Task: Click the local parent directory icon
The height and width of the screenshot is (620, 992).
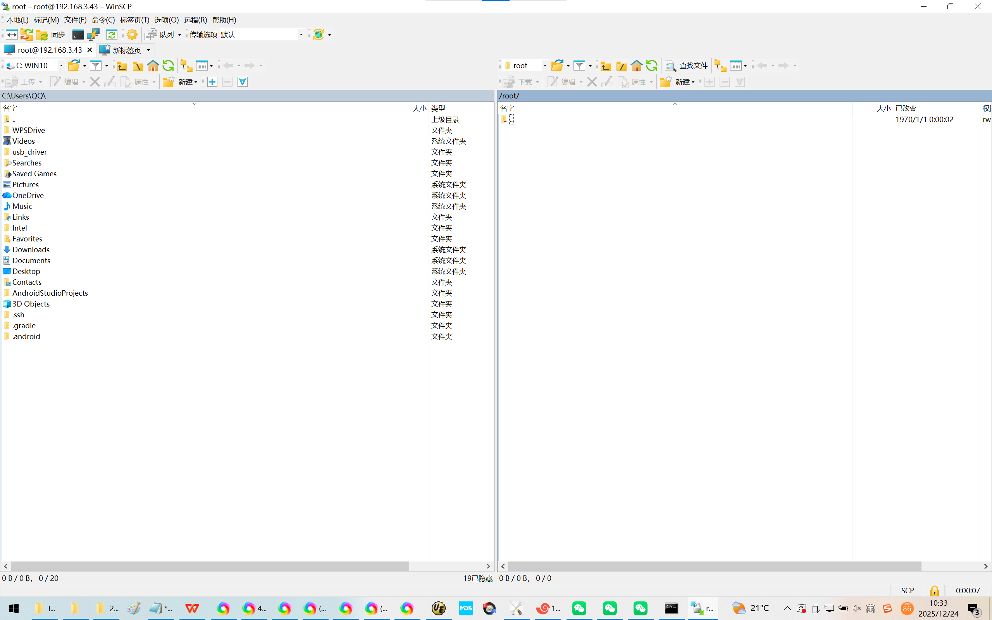Action: point(122,65)
